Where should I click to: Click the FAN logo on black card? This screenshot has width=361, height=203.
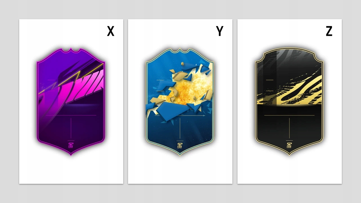pos(289,145)
